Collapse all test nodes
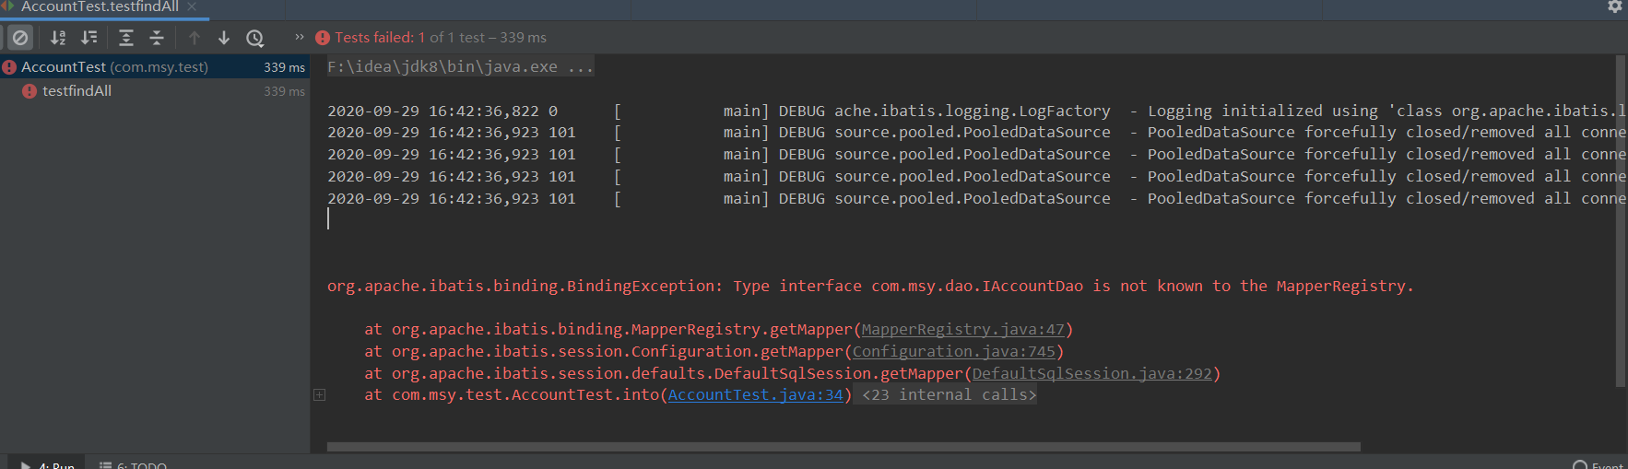 tap(157, 38)
